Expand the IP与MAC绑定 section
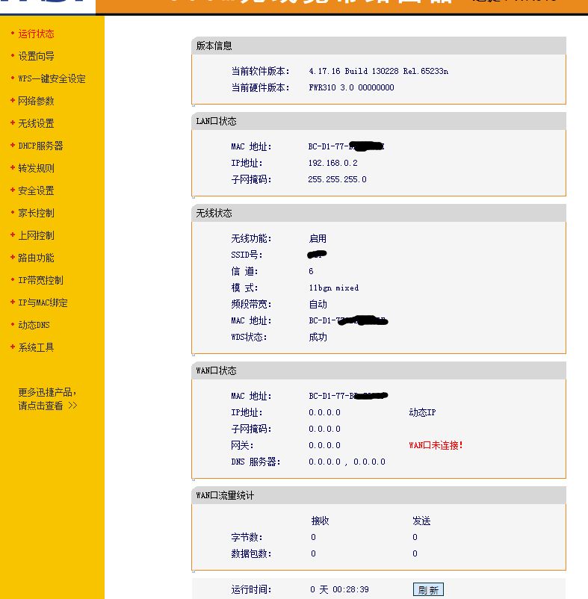This screenshot has width=588, height=599. pyautogui.click(x=43, y=302)
